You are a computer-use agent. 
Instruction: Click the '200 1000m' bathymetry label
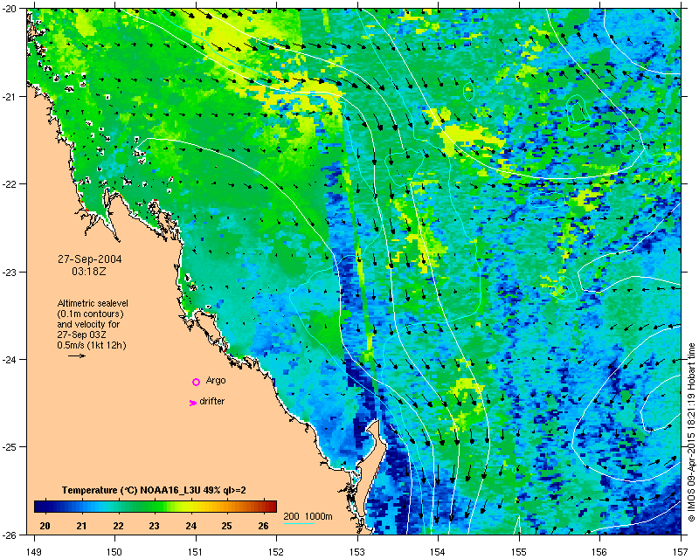coord(308,516)
